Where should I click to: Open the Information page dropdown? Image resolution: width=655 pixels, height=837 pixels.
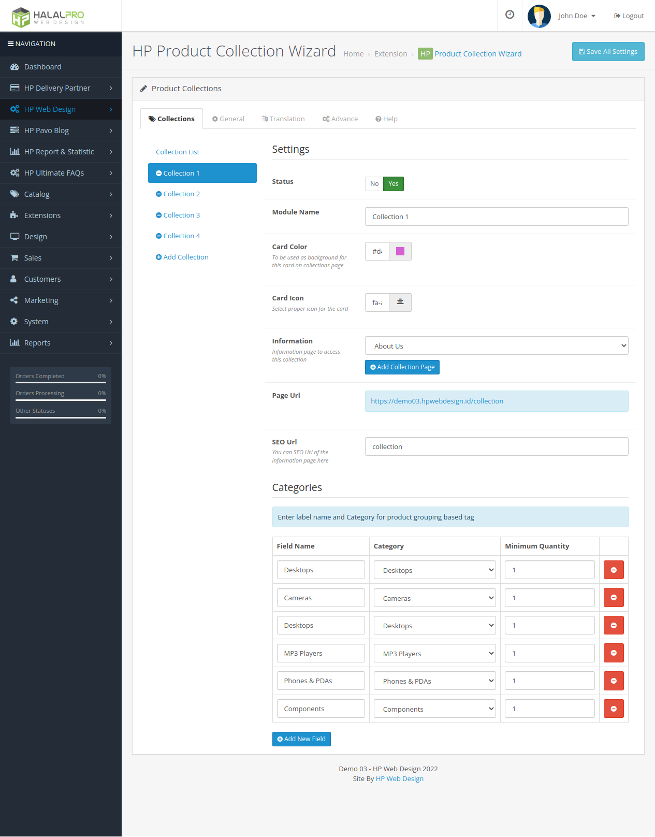(496, 346)
